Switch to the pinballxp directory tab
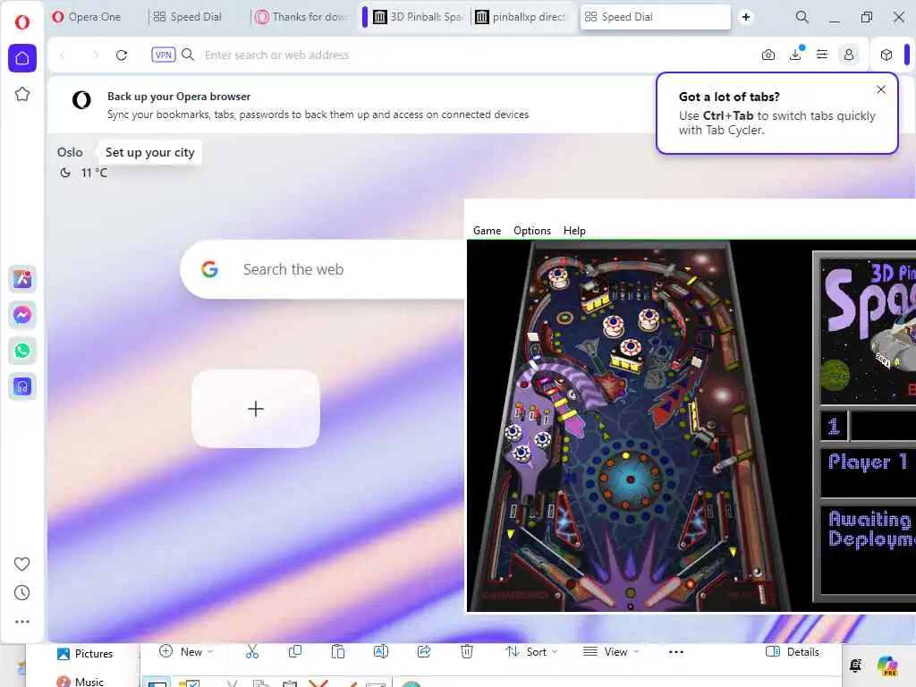Viewport: 916px width, 687px height. pyautogui.click(x=522, y=17)
